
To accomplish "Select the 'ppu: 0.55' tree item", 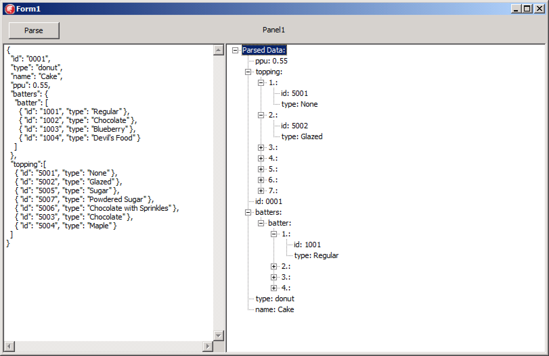I will [271, 61].
